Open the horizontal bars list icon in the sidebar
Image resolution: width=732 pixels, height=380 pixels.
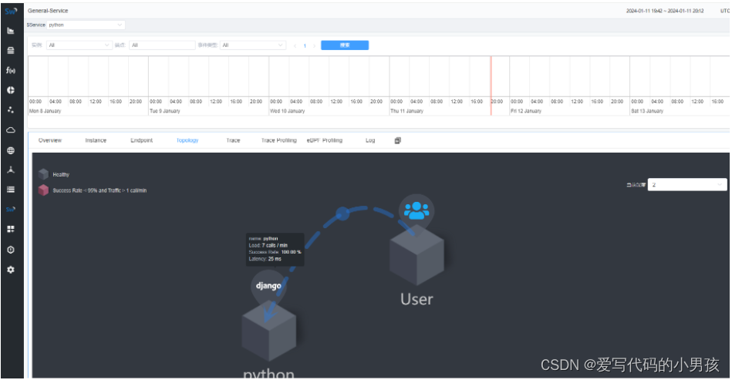[x=11, y=190]
